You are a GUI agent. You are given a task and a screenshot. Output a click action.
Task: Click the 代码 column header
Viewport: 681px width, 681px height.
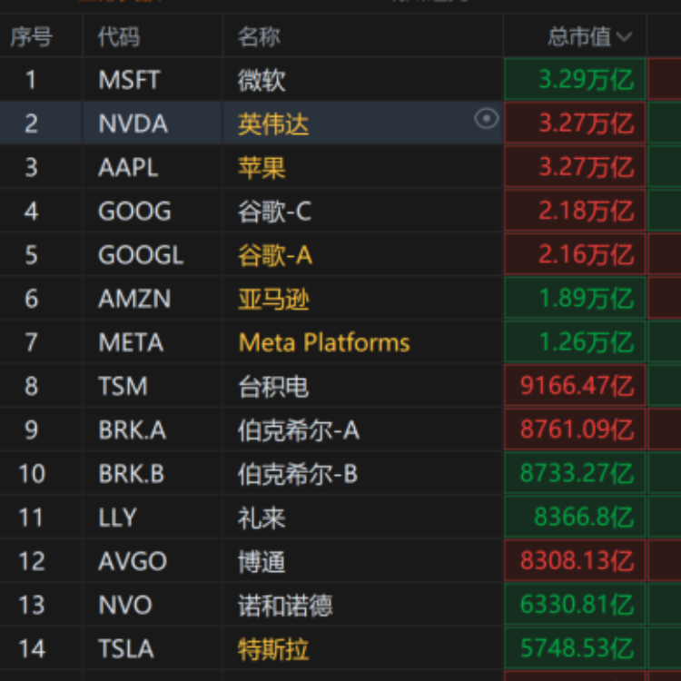[x=119, y=36]
